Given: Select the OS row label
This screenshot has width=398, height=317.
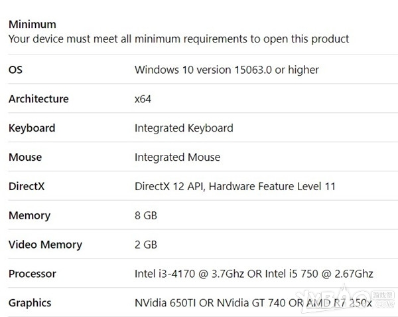Looking at the screenshot, I should pyautogui.click(x=15, y=70).
